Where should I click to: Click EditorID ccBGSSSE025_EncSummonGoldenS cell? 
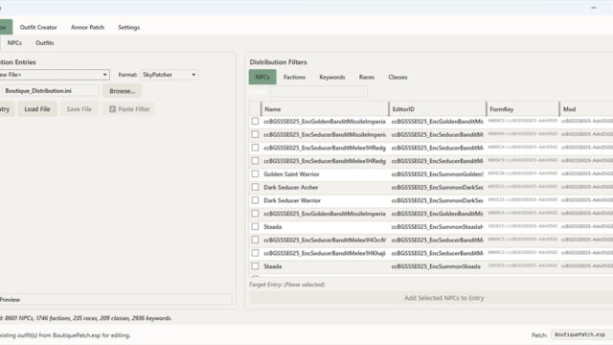438,174
